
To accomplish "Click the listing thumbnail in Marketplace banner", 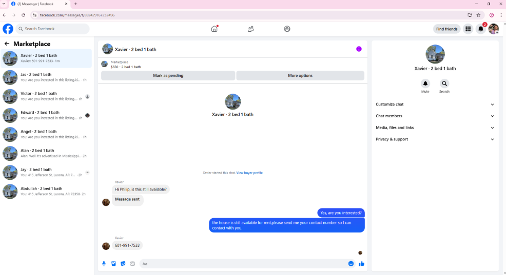I will [x=104, y=64].
